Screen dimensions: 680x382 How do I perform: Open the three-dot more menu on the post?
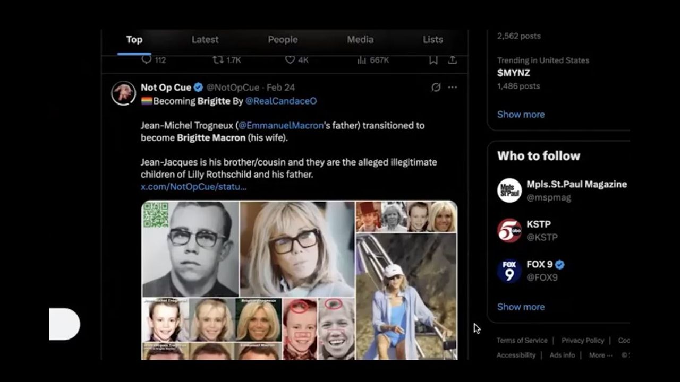tap(452, 88)
